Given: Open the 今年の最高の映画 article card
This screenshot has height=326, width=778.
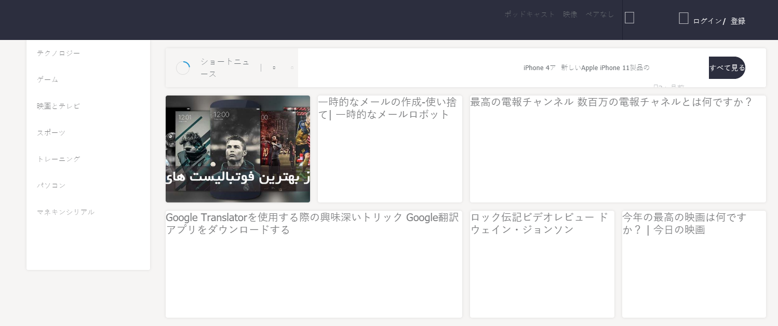Looking at the screenshot, I should click(694, 264).
